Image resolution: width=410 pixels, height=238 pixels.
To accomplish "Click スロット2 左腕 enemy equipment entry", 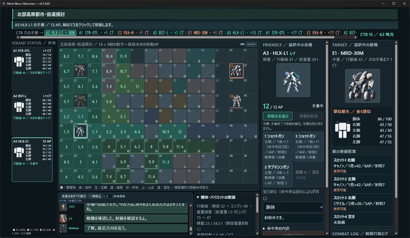I will (x=362, y=184).
